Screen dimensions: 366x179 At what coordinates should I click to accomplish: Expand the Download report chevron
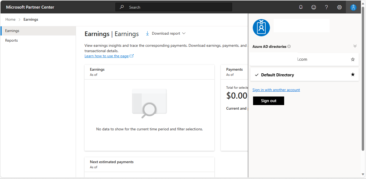(184, 33)
